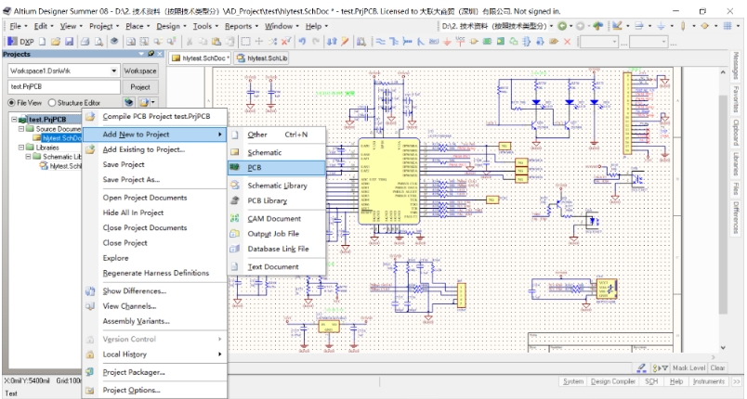Click the test.PrjPCB project name field
Image resolution: width=747 pixels, height=399 pixels.
pos(64,87)
